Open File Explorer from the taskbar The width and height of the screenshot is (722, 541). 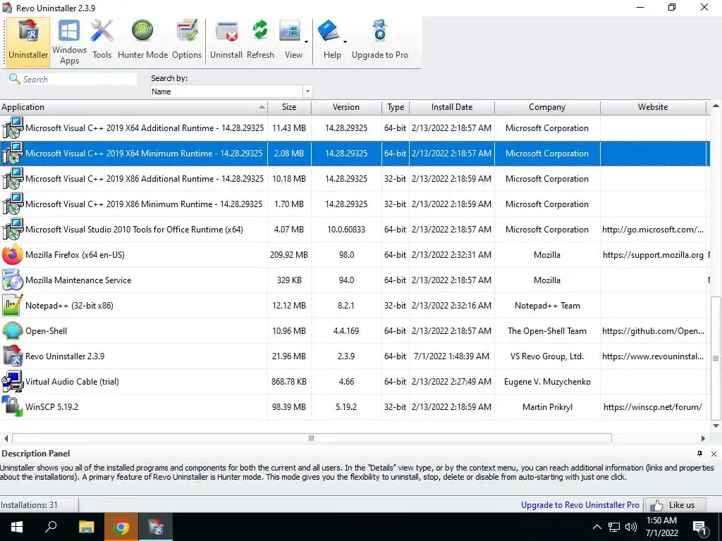pyautogui.click(x=86, y=527)
